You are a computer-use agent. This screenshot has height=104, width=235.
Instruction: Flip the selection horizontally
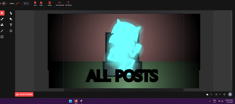[x=60, y=3]
